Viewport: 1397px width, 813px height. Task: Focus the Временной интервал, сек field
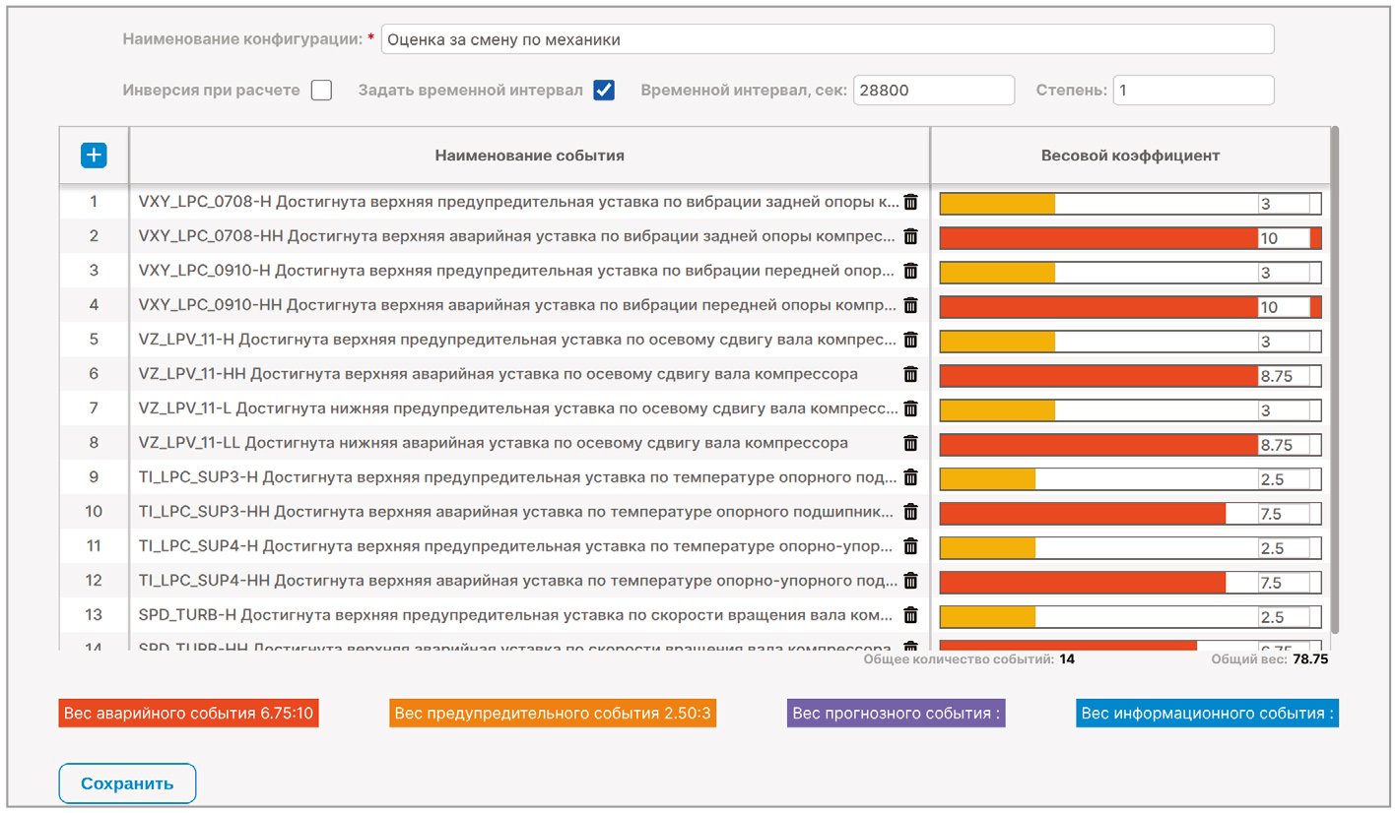[933, 91]
